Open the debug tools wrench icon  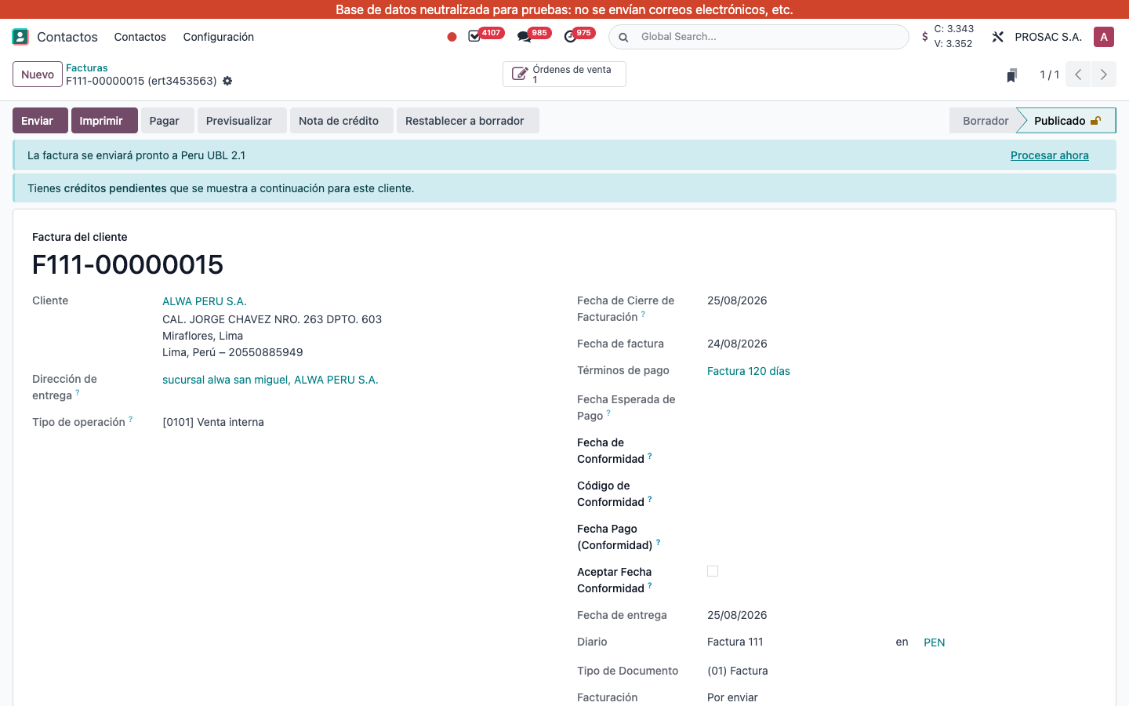click(x=998, y=37)
